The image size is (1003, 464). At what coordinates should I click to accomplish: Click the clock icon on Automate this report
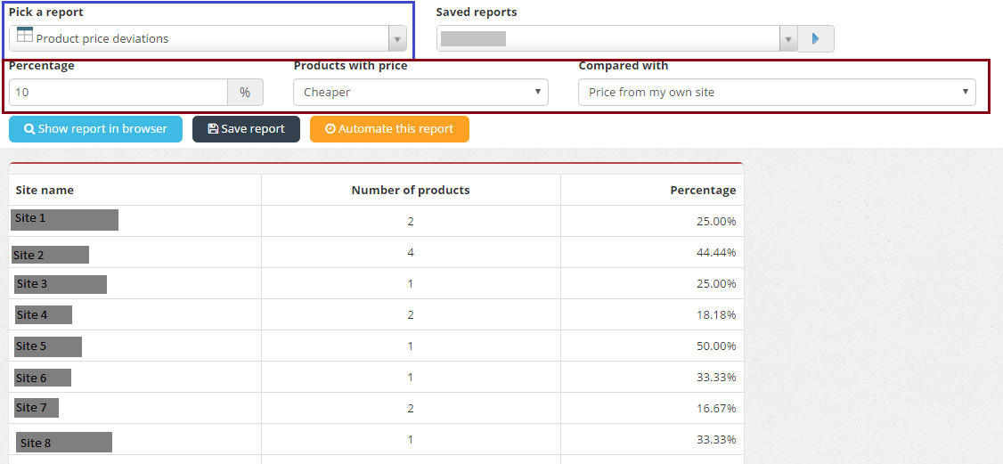[x=330, y=129]
